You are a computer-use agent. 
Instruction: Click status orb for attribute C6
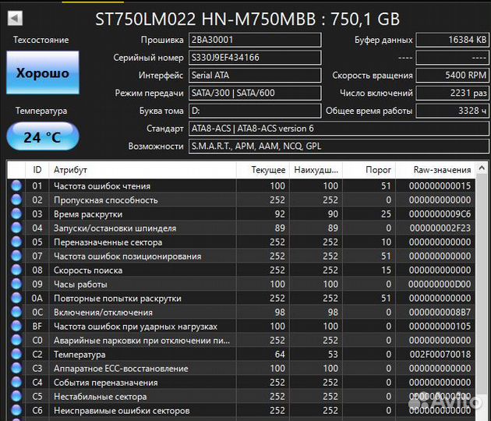[16, 410]
